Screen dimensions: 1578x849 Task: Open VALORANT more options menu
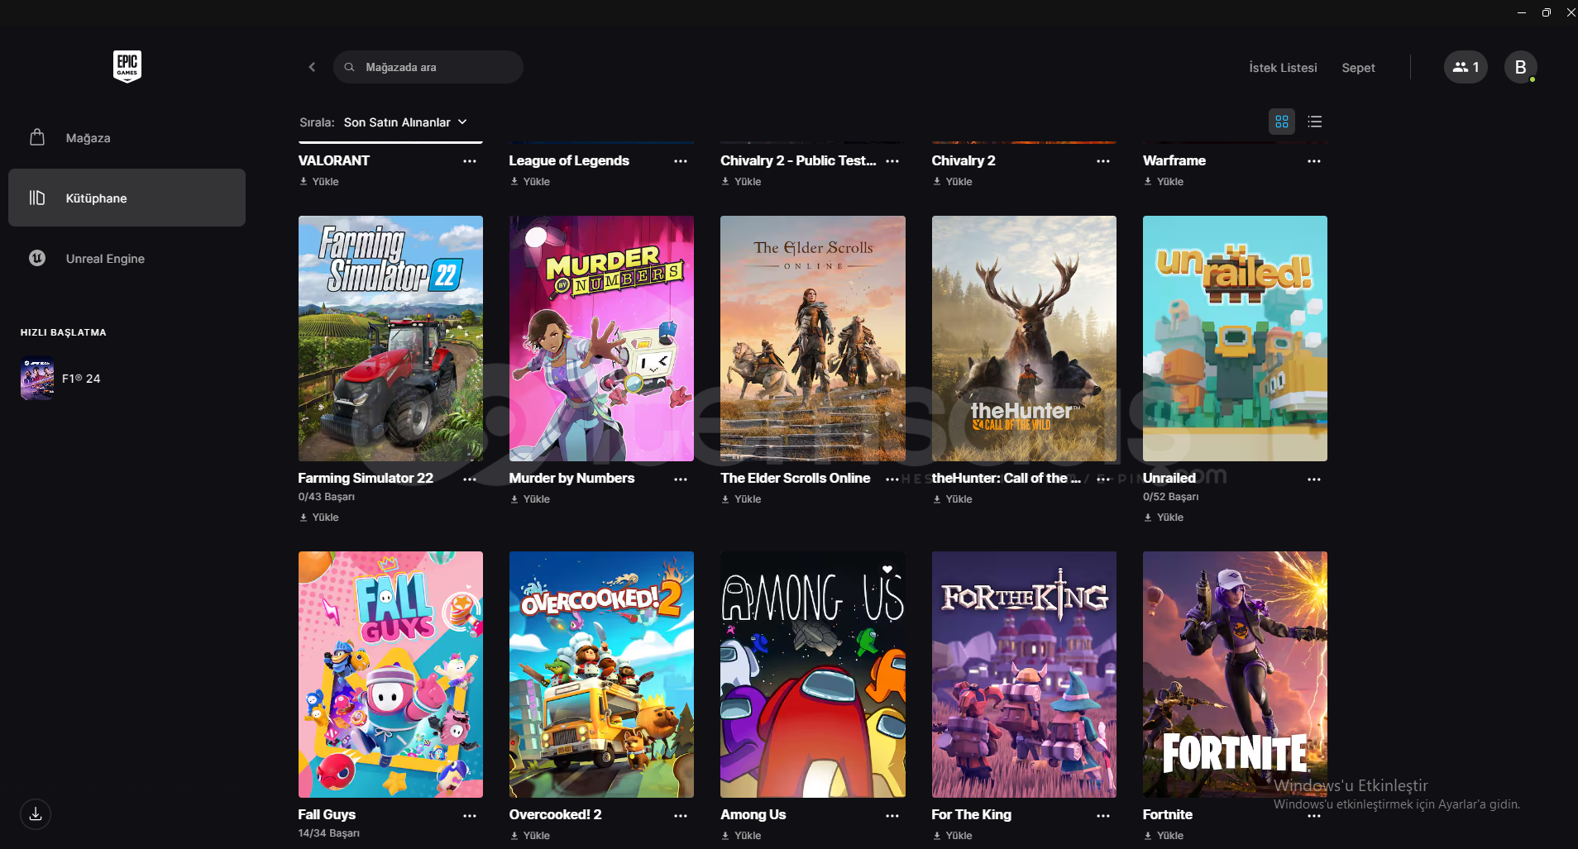[470, 161]
